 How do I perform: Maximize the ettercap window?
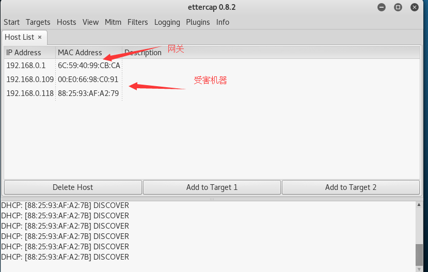click(x=398, y=7)
